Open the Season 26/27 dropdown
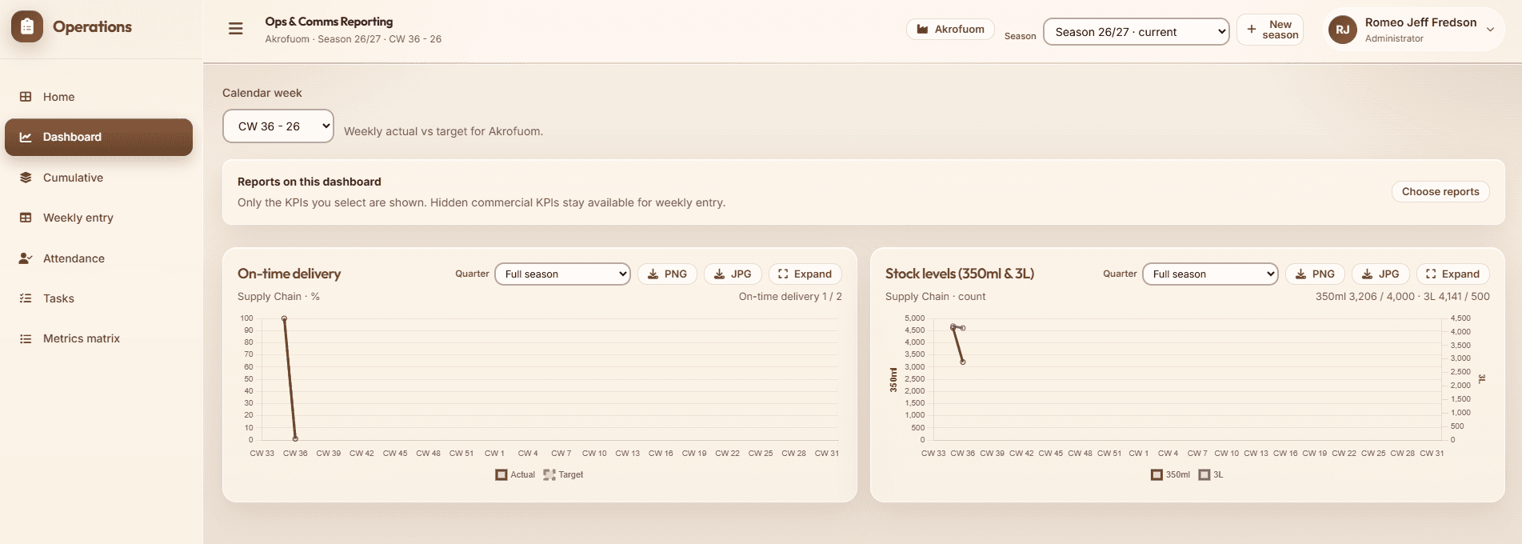 [x=1136, y=32]
